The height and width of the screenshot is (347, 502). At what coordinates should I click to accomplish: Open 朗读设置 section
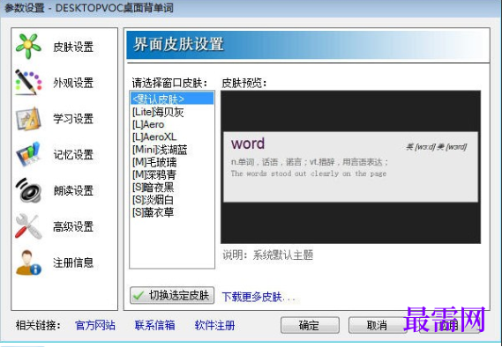(x=73, y=191)
